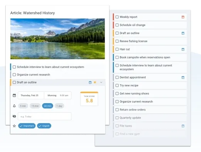
Task: Click the reminder bell icon
Action: point(14,106)
